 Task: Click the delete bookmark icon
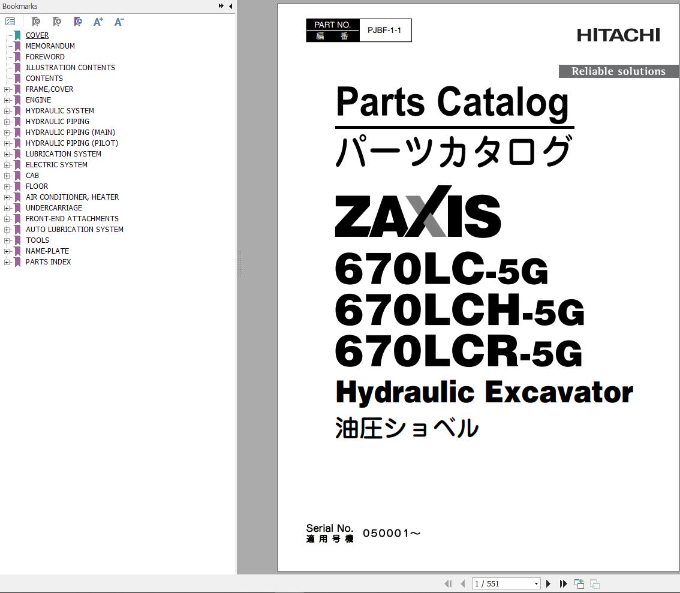[36, 21]
